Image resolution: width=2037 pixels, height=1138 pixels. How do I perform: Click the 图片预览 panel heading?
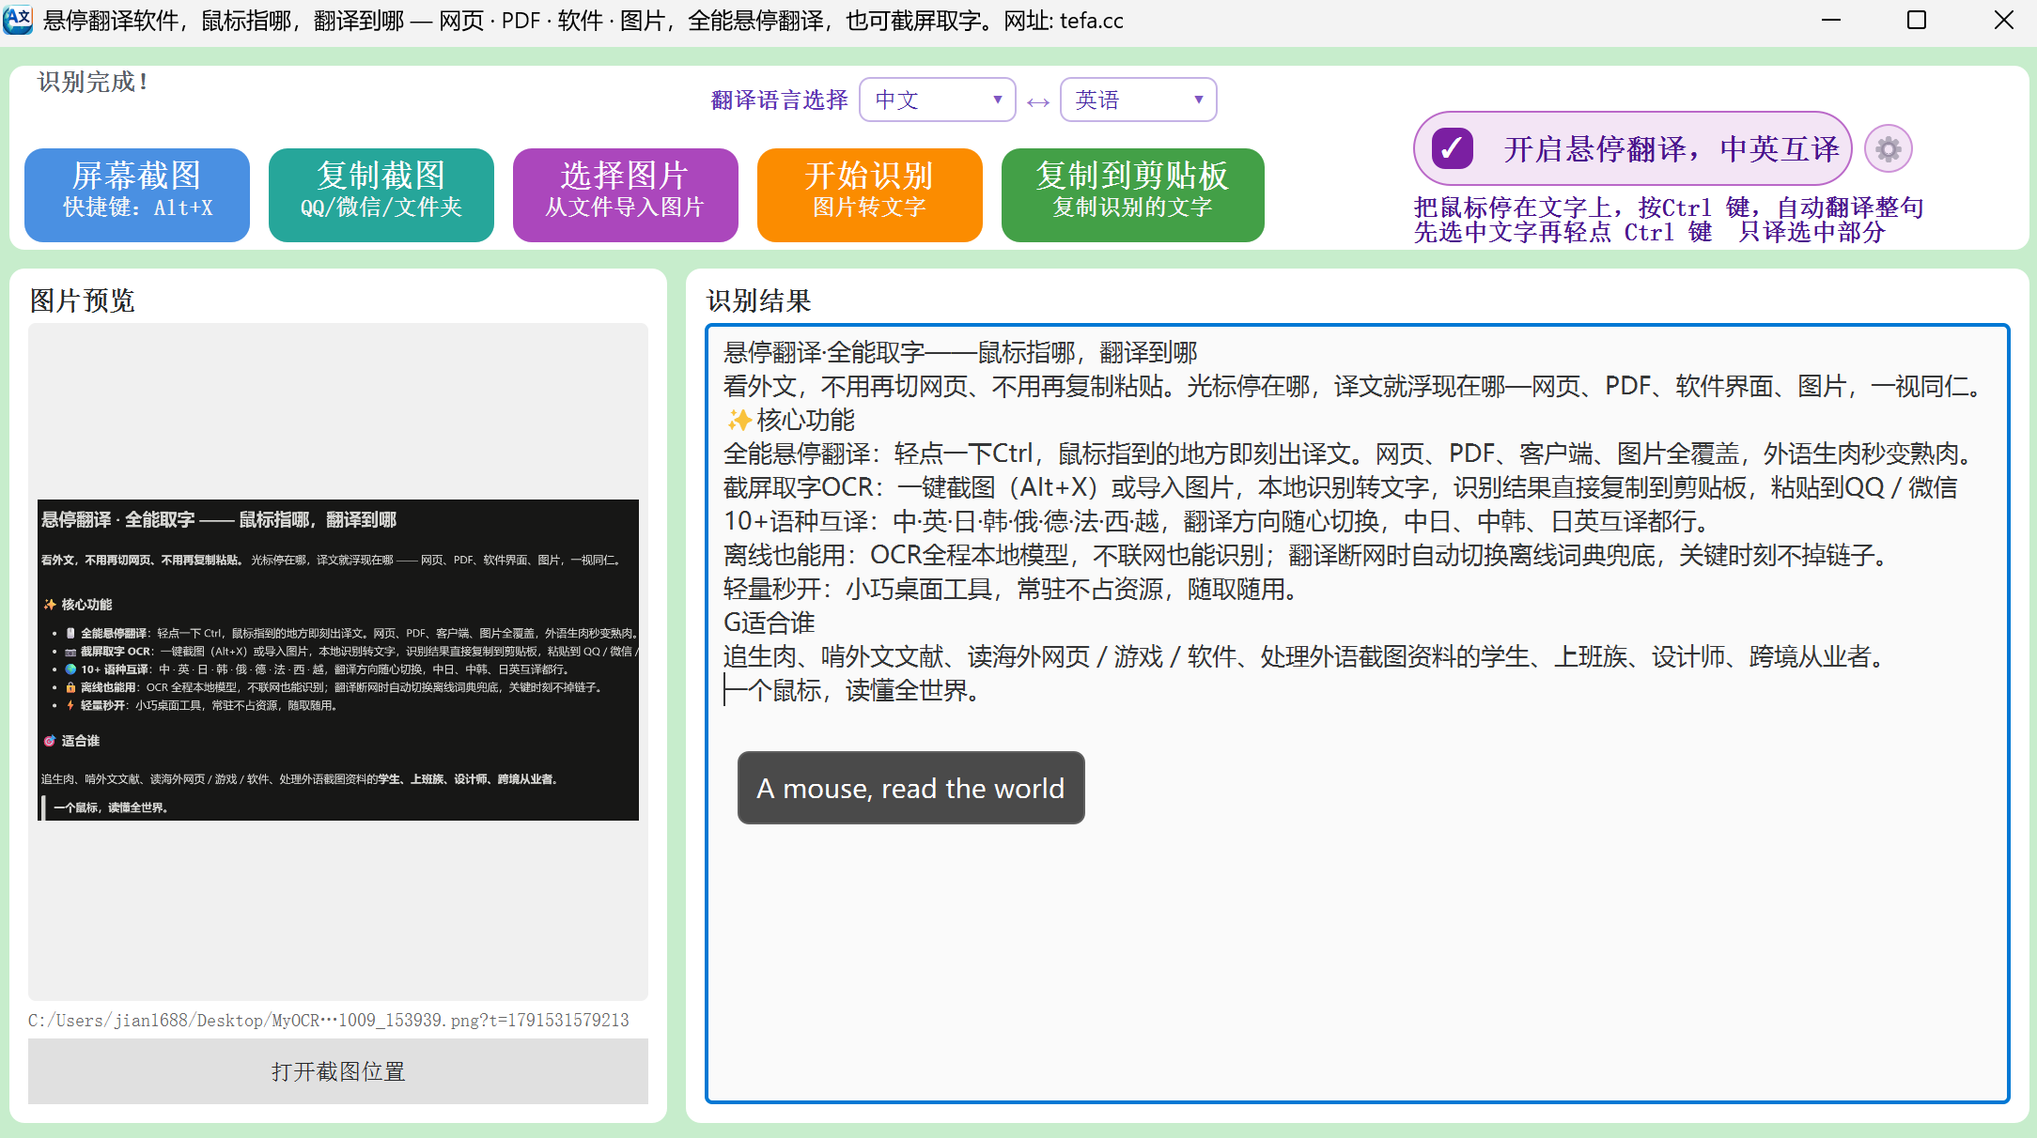coord(83,300)
